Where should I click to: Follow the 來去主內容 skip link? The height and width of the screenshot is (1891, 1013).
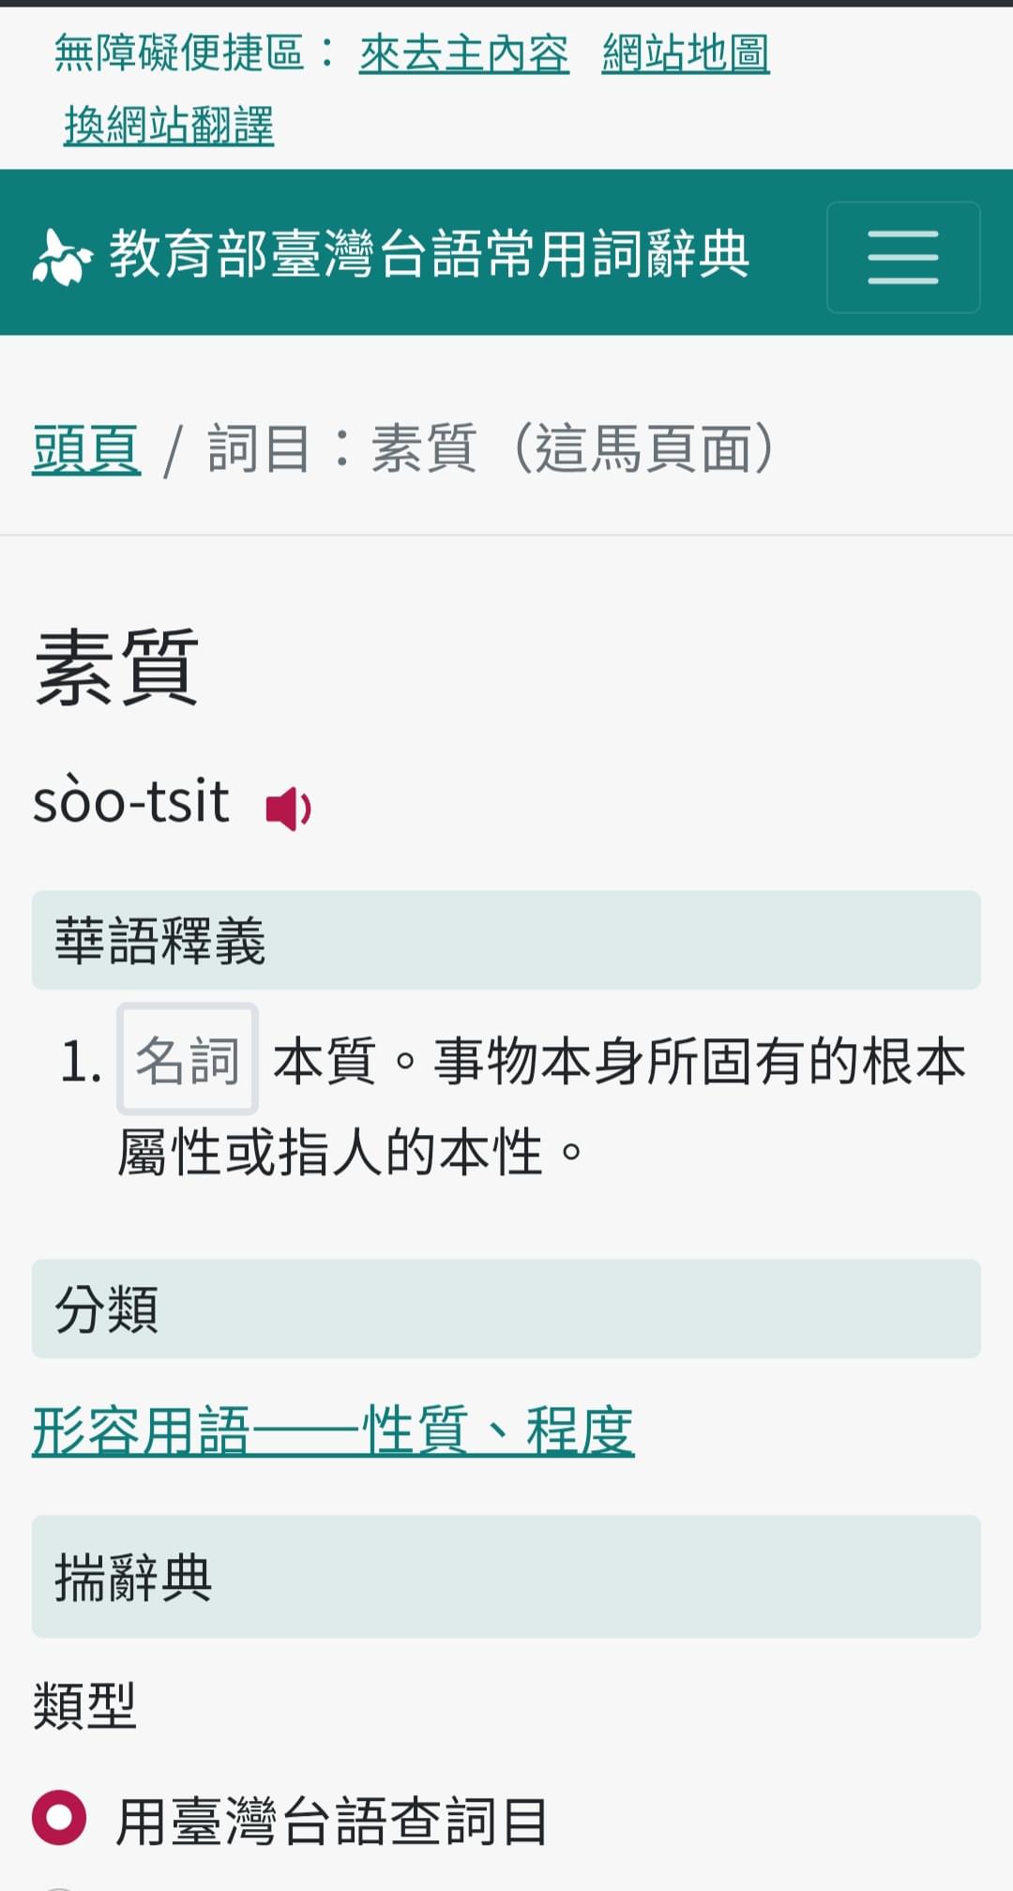point(464,53)
